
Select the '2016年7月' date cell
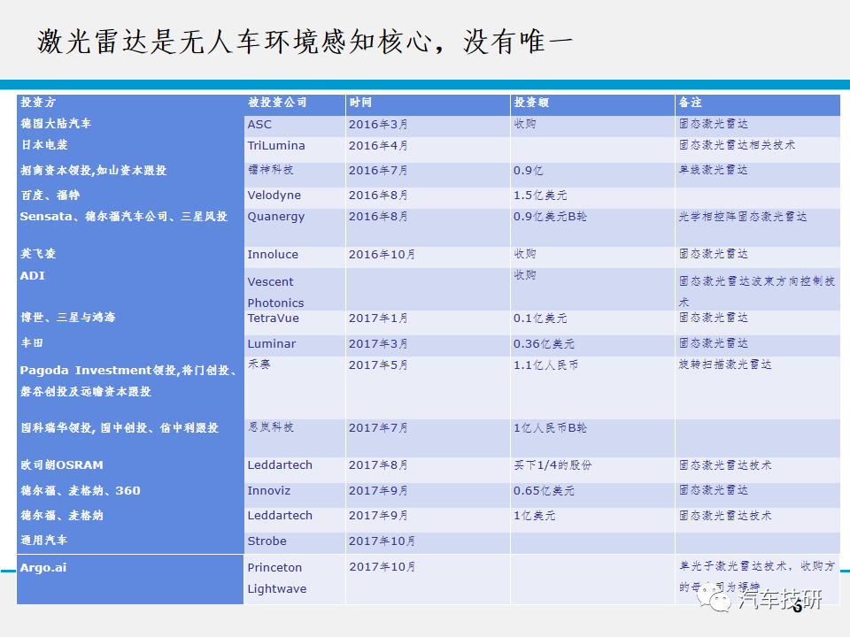(x=428, y=174)
